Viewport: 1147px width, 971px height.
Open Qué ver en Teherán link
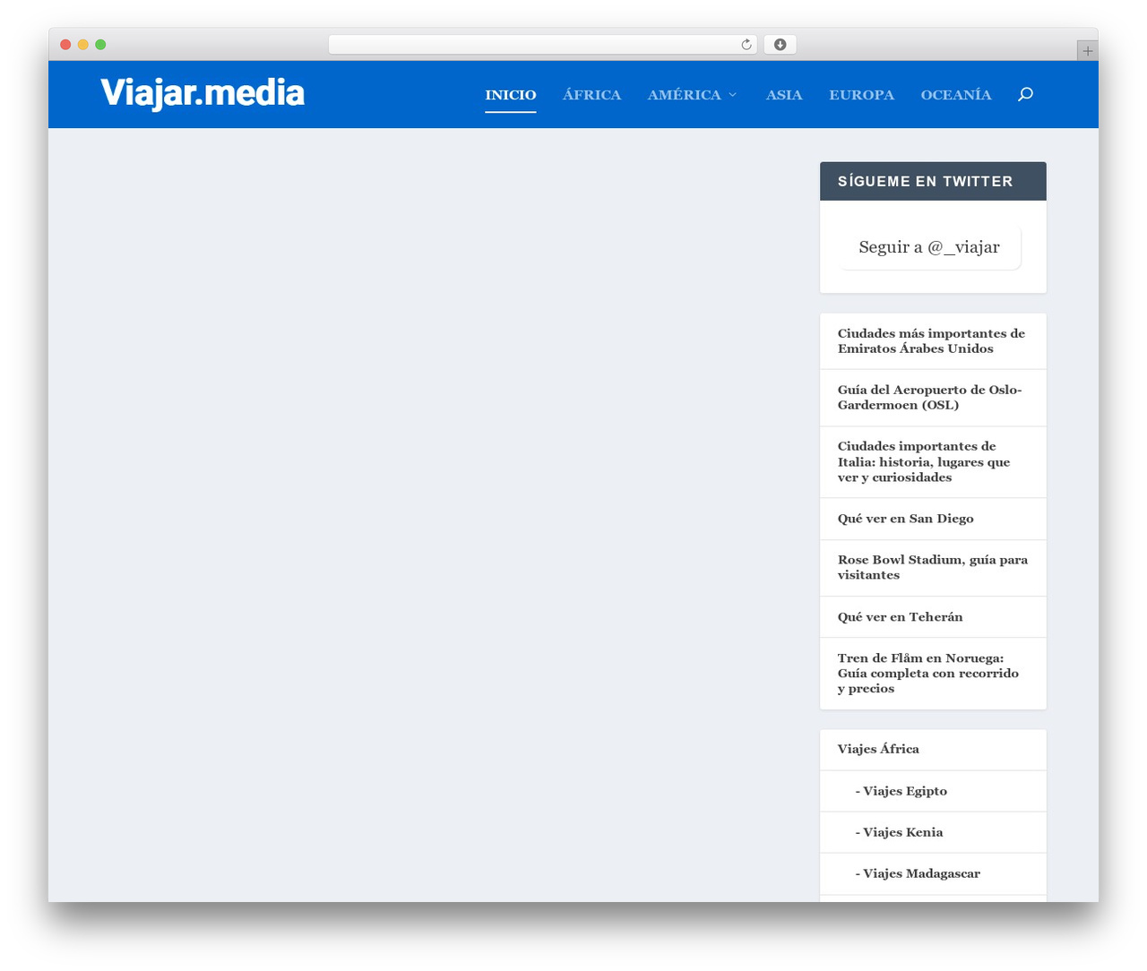pyautogui.click(x=900, y=617)
